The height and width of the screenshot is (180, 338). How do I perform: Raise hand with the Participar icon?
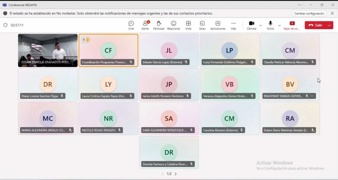159,25
